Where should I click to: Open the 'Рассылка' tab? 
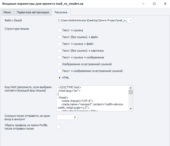61,12
